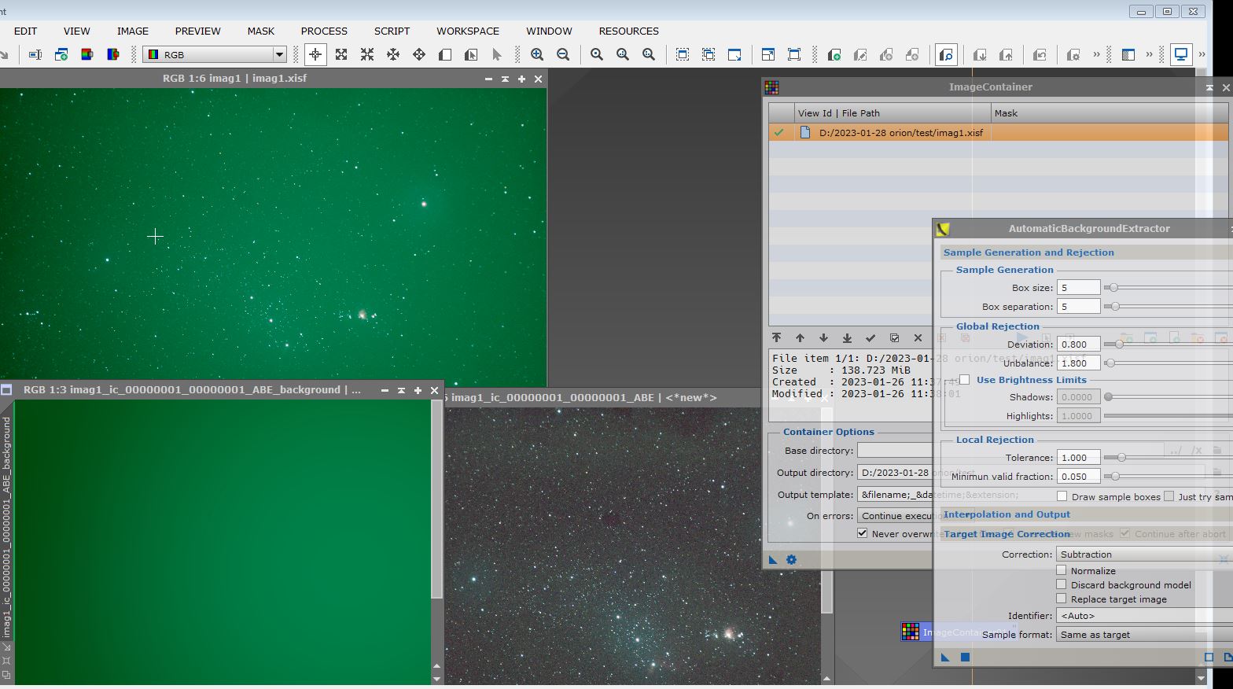Click the Deviation slider handle

(x=1119, y=344)
